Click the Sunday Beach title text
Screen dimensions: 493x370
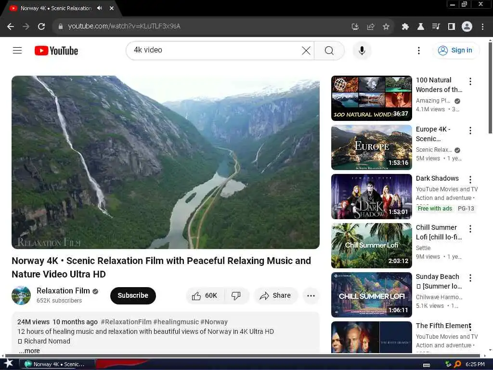439,281
